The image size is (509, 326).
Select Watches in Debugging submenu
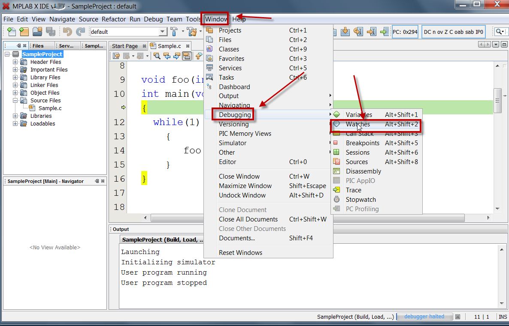pyautogui.click(x=358, y=124)
